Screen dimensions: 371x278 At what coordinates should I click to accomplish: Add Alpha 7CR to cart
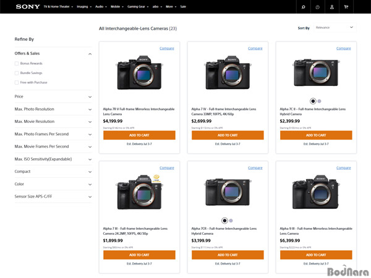pyautogui.click(x=228, y=255)
